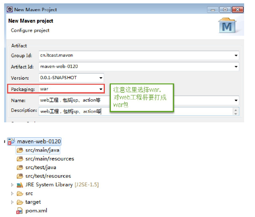This screenshot has height=217, width=255.
Task: Open the Artifact Id dropdown arrow
Action: [236, 67]
